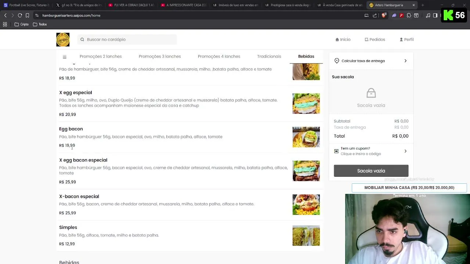The height and width of the screenshot is (264, 470).
Task: Switch to À venda Casa geminada tab
Action: (340, 5)
